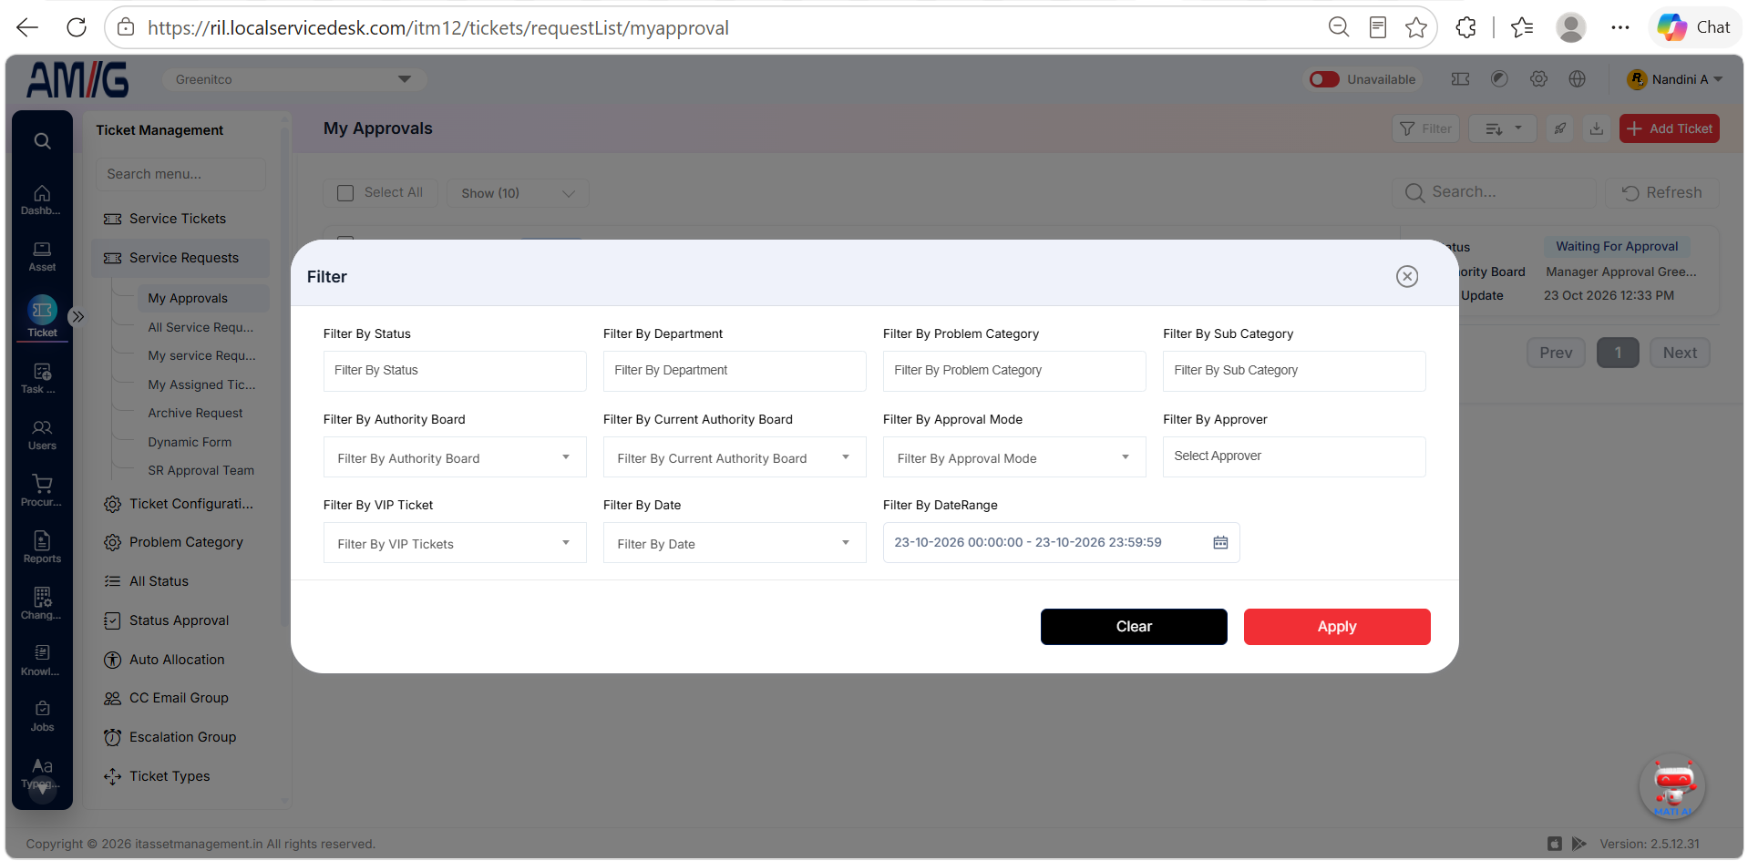Screen dimensions: 1748x861
Task: Click the globe language icon
Action: 1577,79
